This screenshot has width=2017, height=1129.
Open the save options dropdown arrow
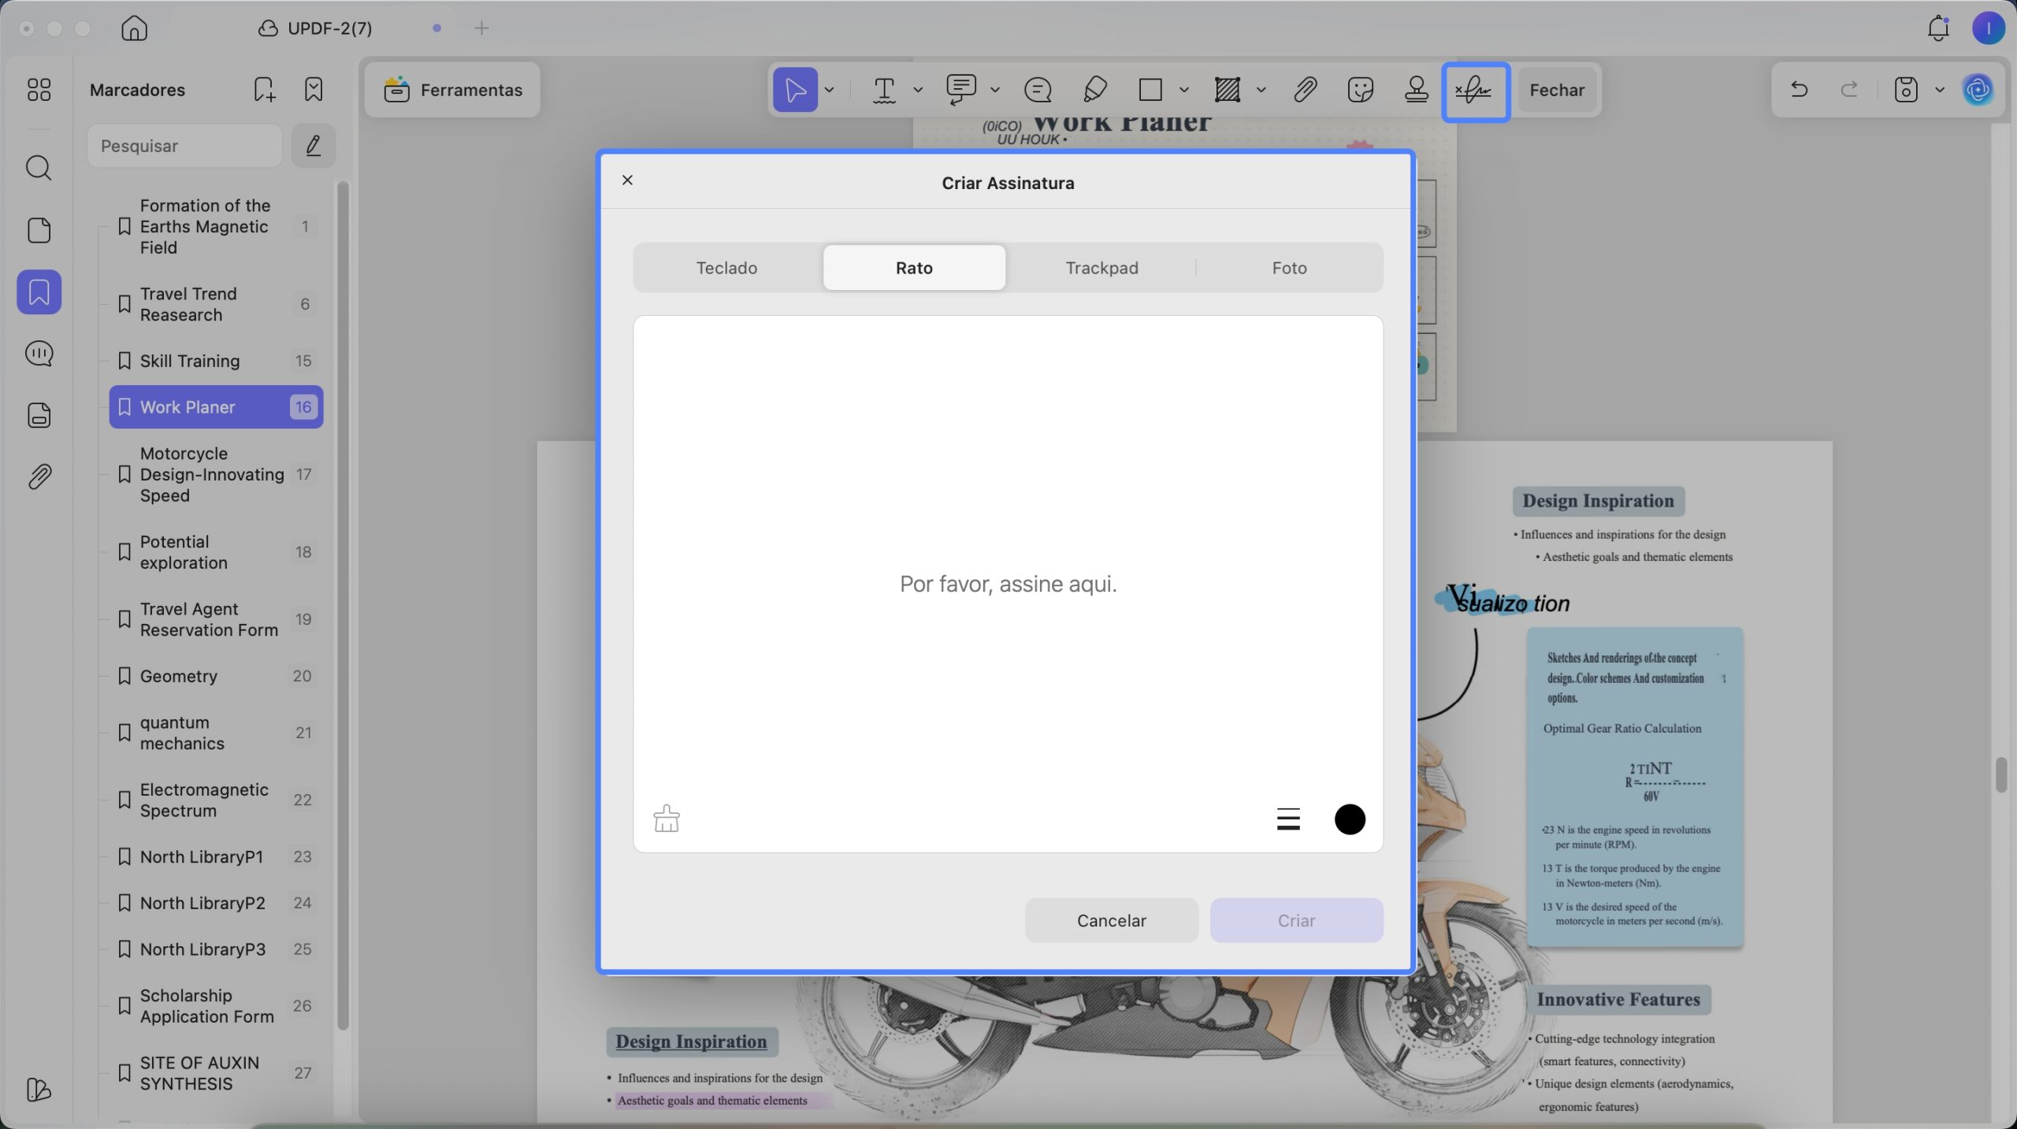1940,91
